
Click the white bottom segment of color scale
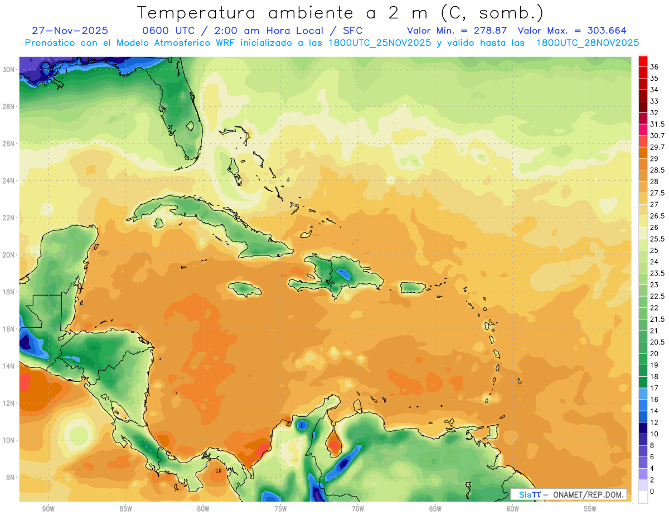[643, 498]
